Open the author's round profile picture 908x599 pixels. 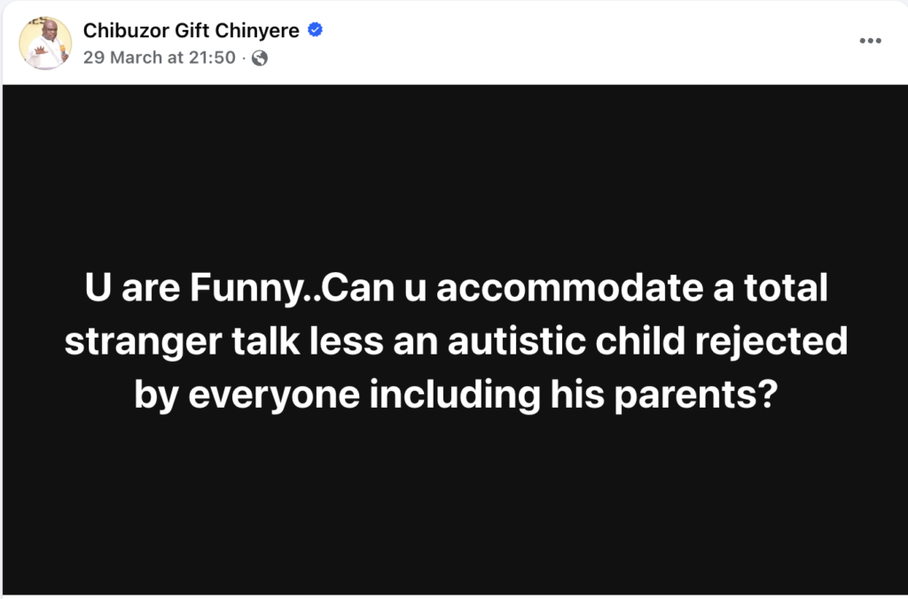pos(48,43)
